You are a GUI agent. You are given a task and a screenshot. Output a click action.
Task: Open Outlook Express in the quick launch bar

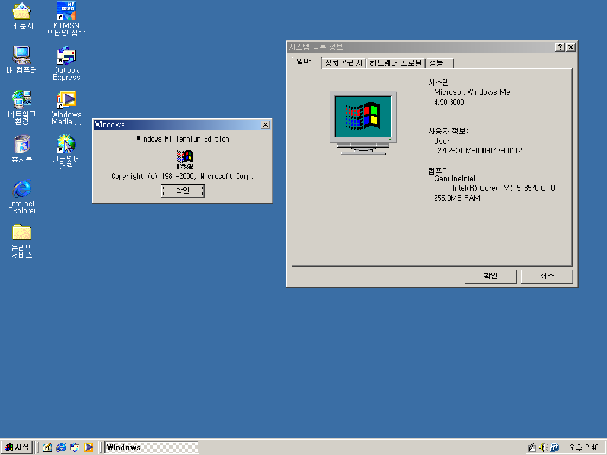point(75,447)
